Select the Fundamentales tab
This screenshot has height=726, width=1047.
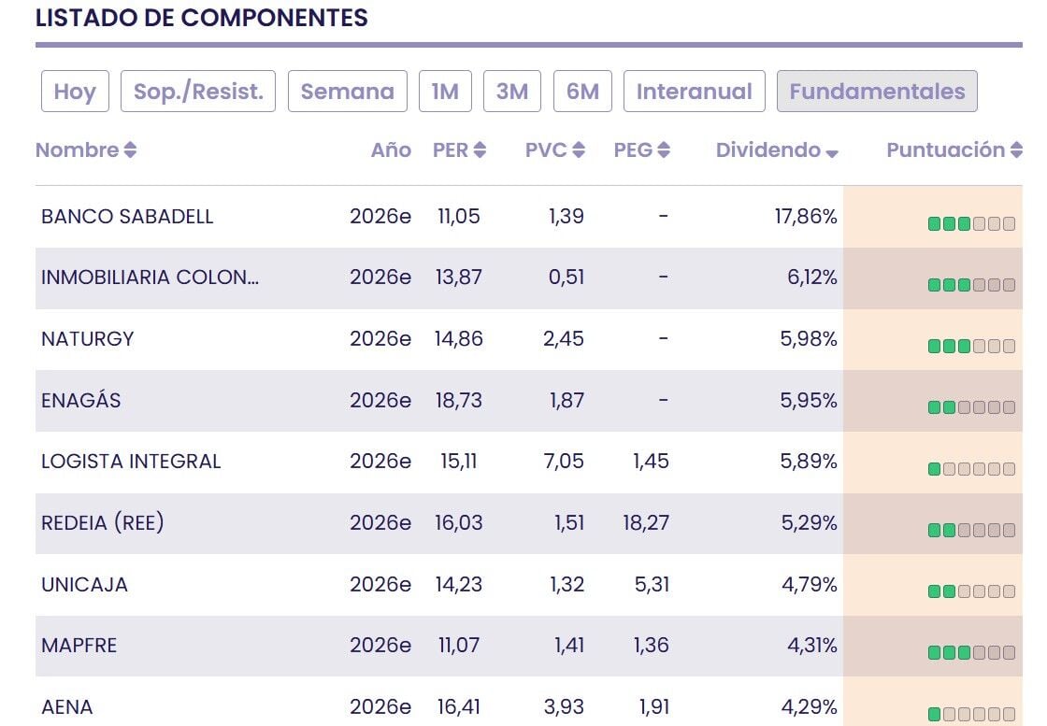tap(878, 92)
